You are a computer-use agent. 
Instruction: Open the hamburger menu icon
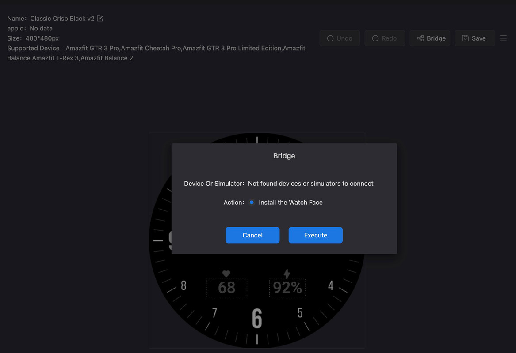(x=503, y=38)
